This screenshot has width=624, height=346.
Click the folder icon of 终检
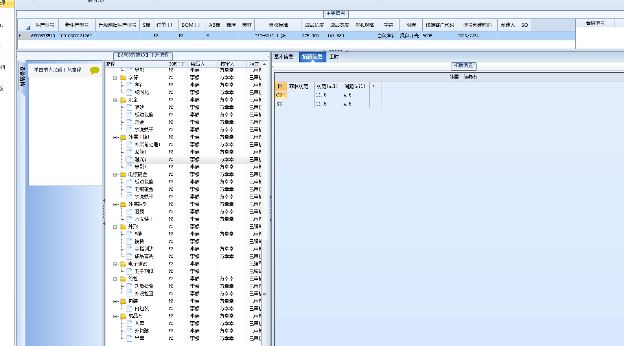pyautogui.click(x=123, y=279)
